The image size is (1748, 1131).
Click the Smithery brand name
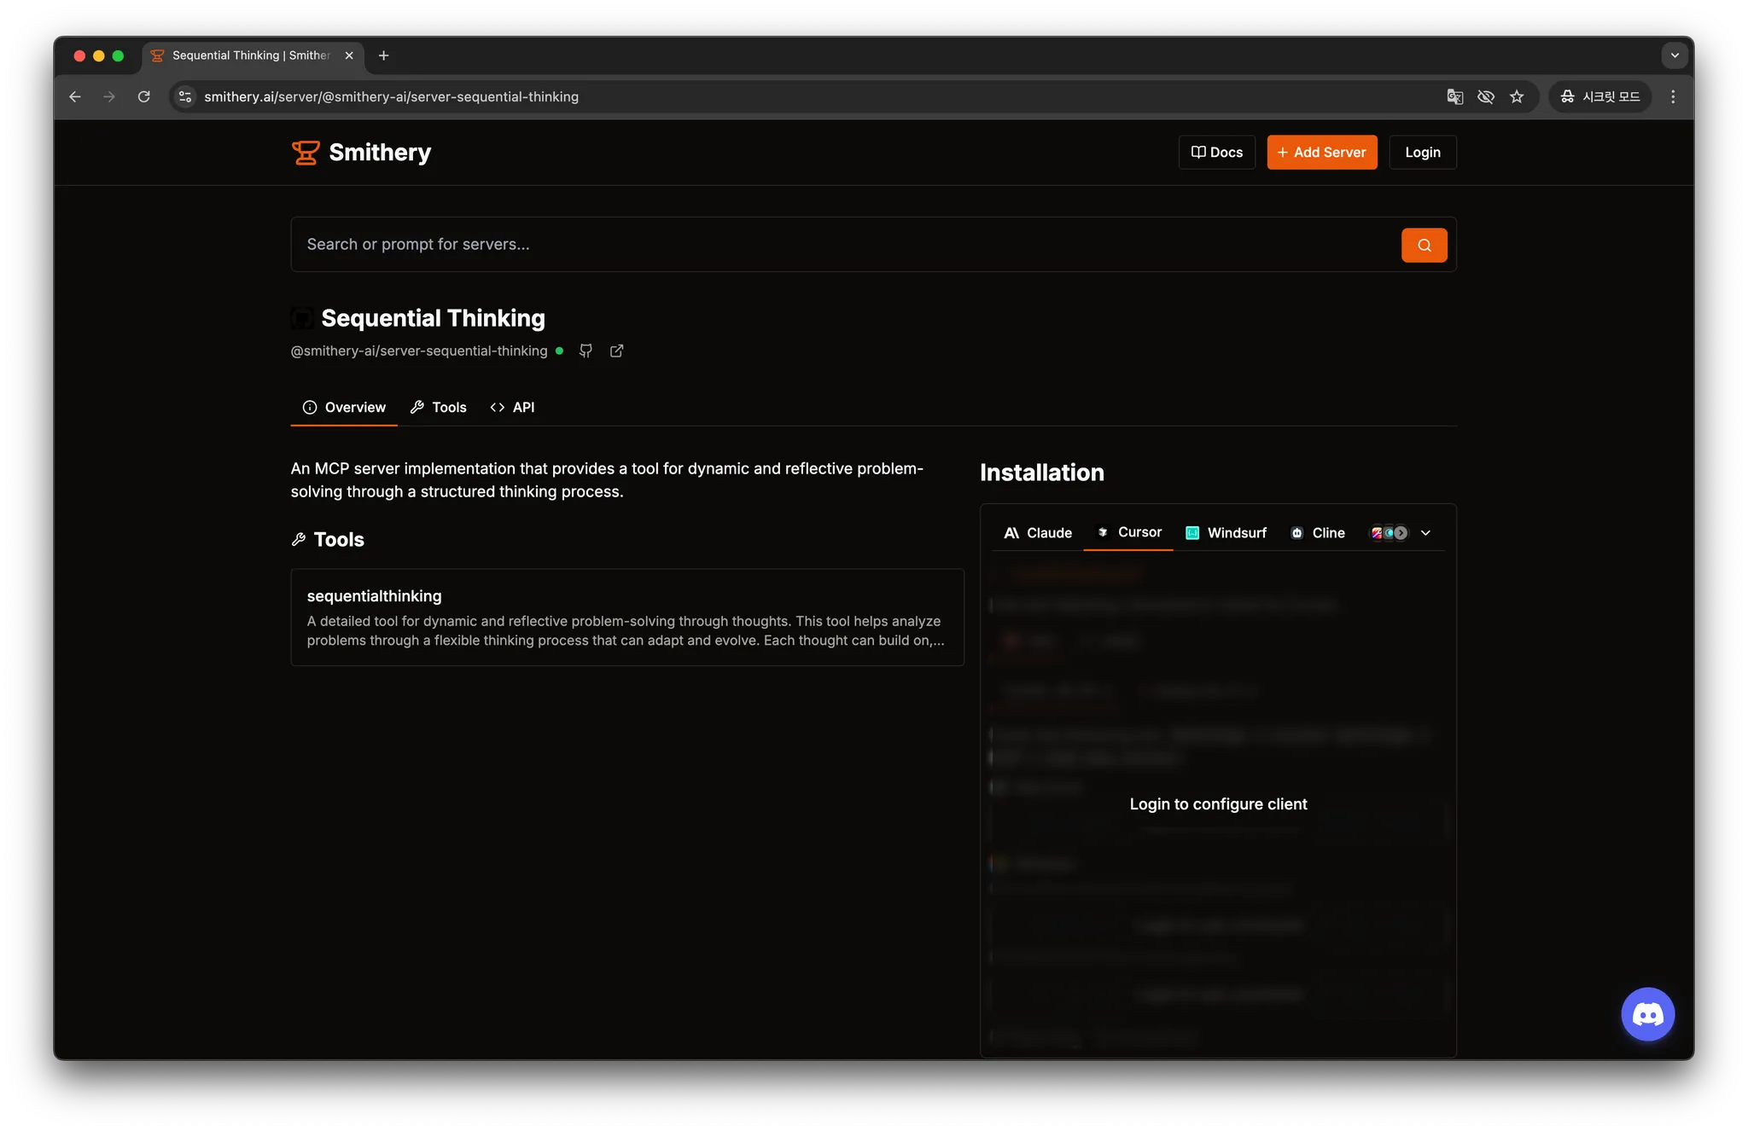[380, 153]
